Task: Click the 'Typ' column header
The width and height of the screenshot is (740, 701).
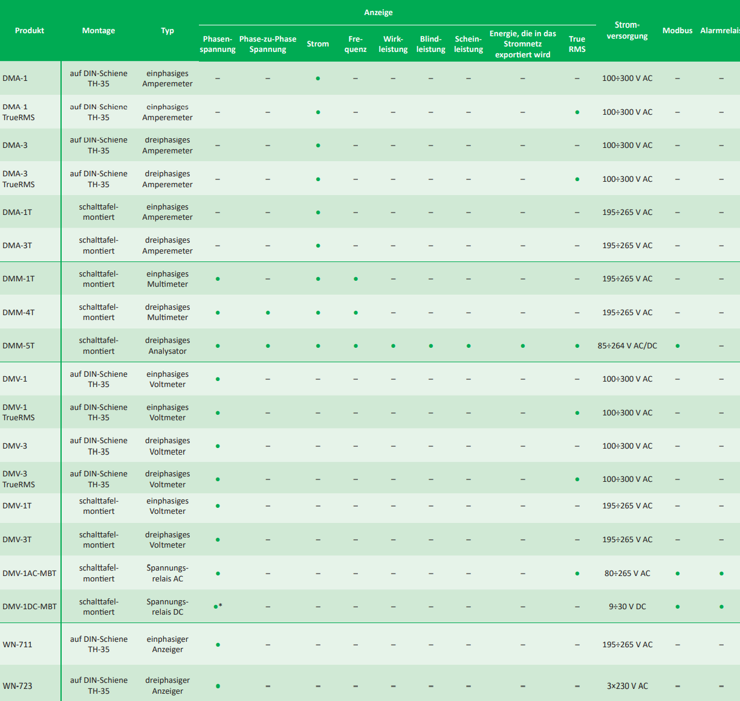Action: 167,31
